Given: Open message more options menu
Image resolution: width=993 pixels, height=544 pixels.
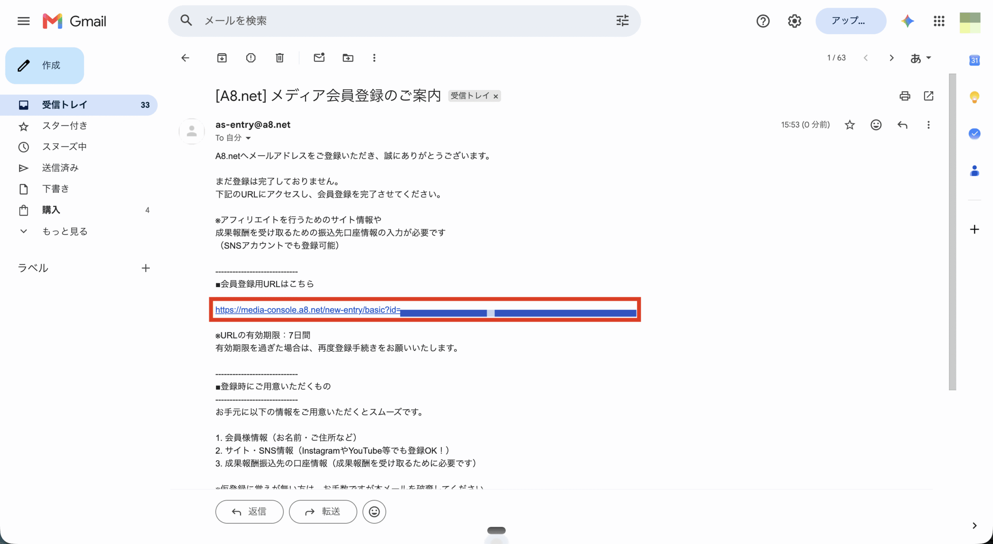Looking at the screenshot, I should point(928,125).
